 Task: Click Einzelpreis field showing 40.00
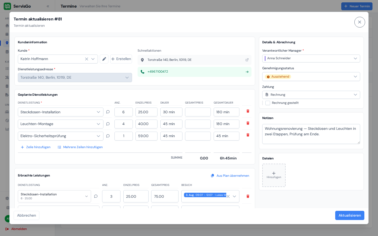pyautogui.click(x=146, y=124)
